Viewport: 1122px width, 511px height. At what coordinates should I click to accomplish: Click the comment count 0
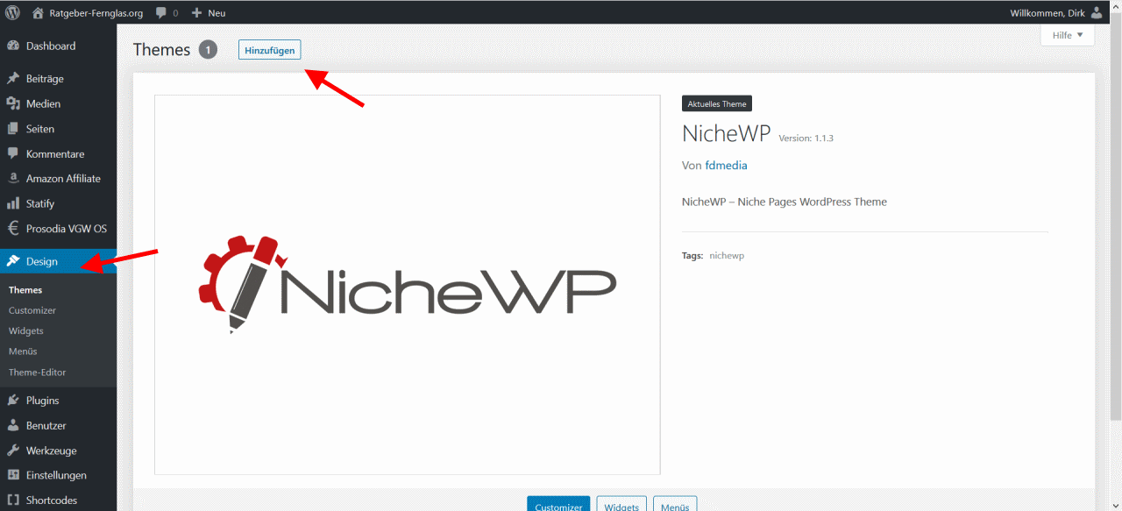click(175, 13)
